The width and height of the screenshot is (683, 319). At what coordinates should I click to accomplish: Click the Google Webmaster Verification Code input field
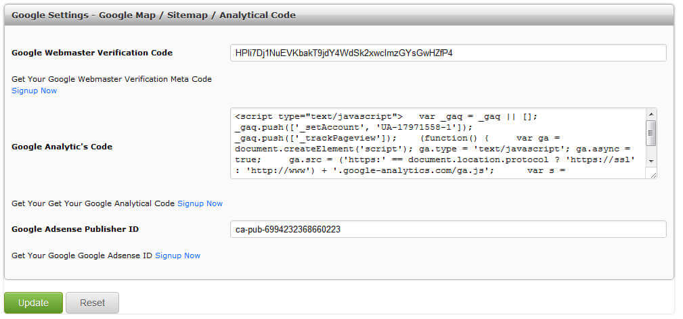448,53
